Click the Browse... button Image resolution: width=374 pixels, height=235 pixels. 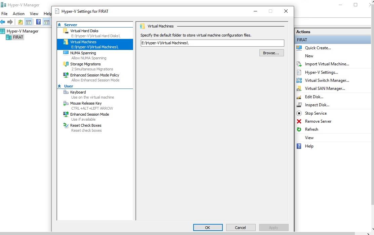(x=272, y=53)
